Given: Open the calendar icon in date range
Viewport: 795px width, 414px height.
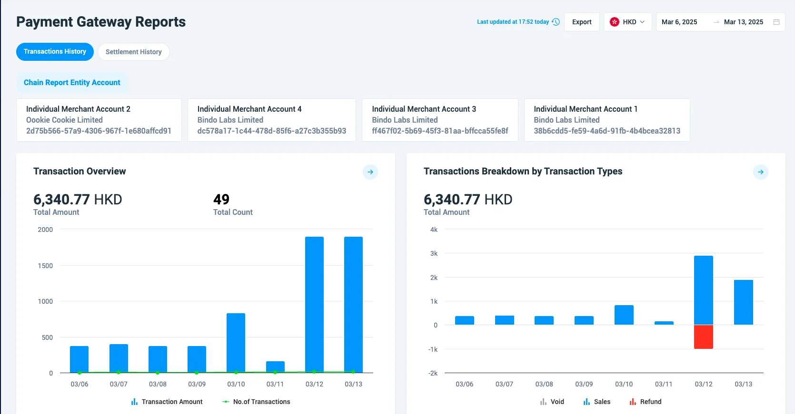Looking at the screenshot, I should [776, 22].
